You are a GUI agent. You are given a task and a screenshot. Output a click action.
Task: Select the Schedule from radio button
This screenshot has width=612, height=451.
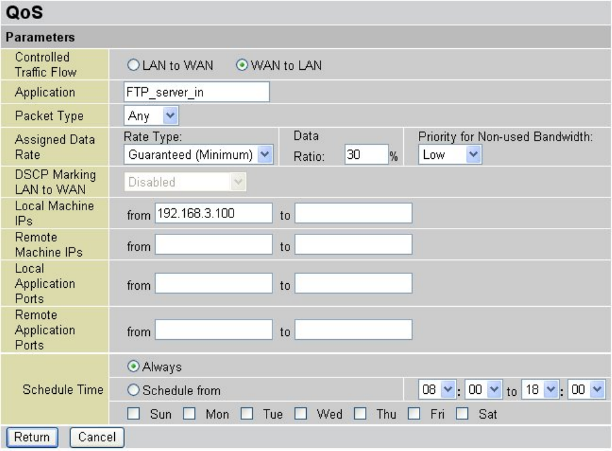click(133, 389)
